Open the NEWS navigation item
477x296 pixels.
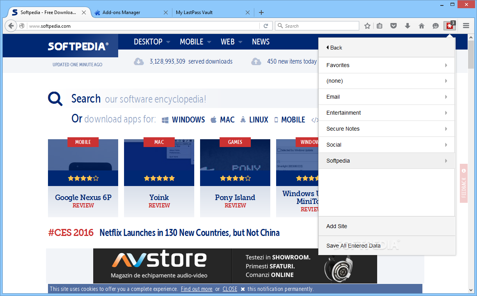click(x=261, y=42)
